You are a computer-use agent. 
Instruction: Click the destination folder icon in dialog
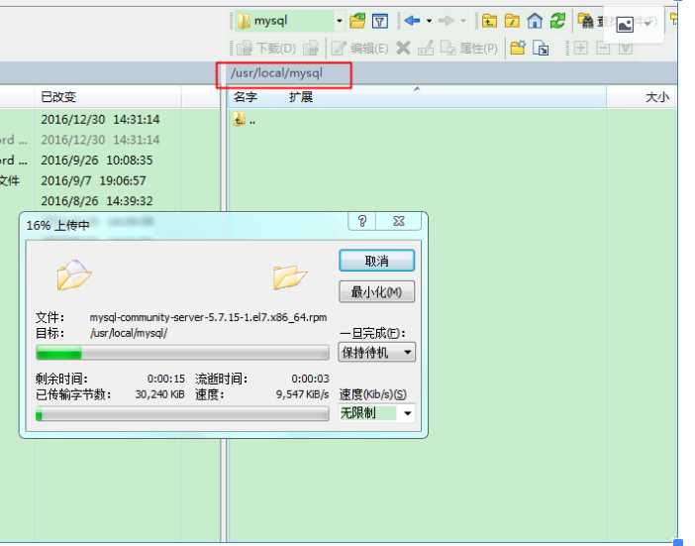coord(290,277)
